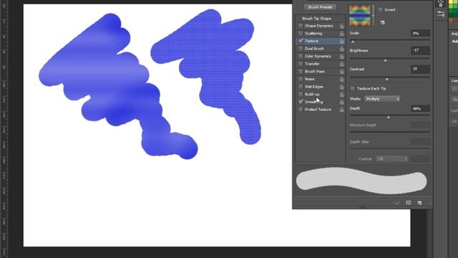Click the Create new brush icon in the bottom bar
458x258 pixels.
point(419,203)
